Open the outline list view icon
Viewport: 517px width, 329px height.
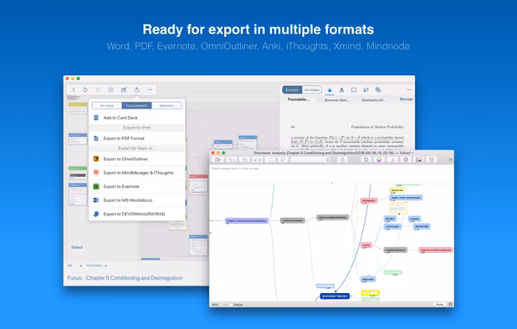(110, 89)
